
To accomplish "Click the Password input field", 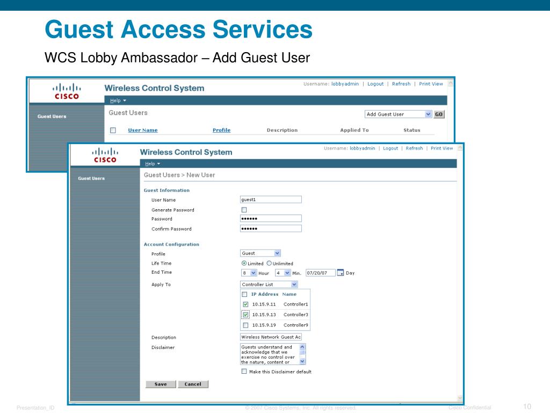I will click(271, 218).
